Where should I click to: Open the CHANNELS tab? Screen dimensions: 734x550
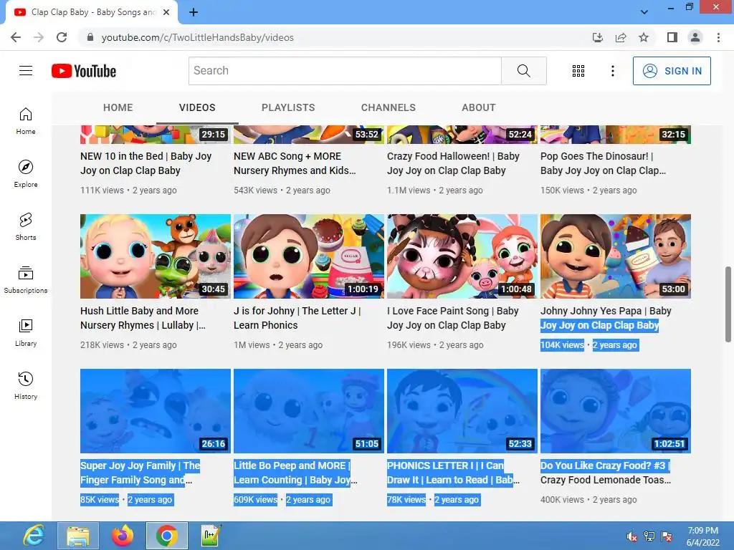point(388,107)
